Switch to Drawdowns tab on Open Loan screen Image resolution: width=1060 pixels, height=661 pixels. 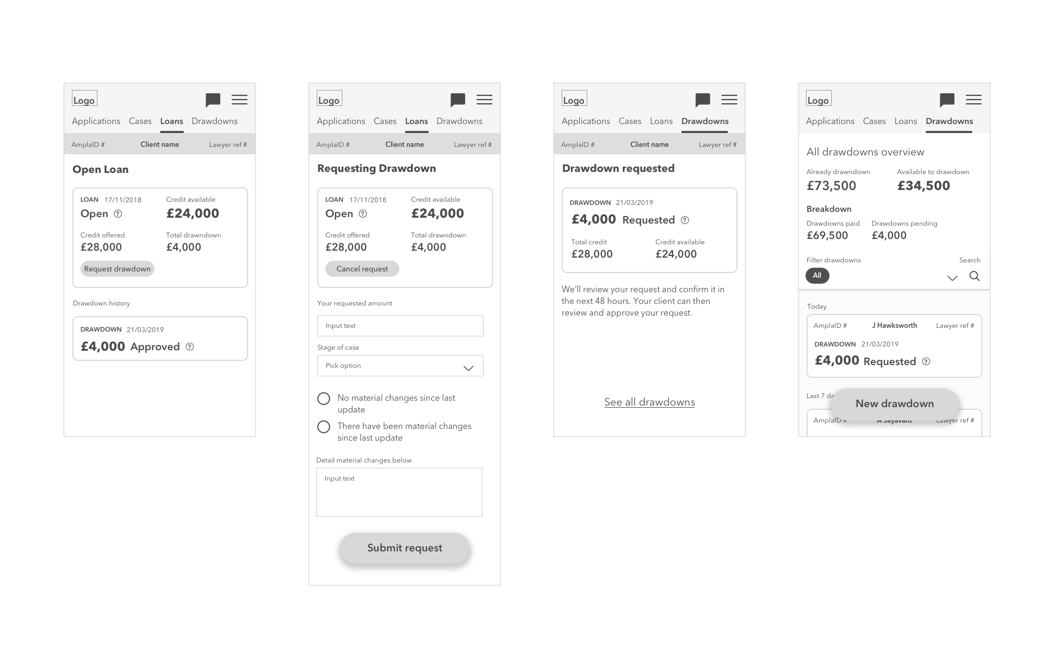pyautogui.click(x=215, y=121)
